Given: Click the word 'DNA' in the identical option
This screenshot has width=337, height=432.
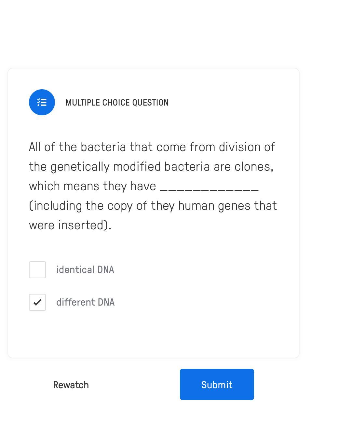Looking at the screenshot, I should coord(106,270).
